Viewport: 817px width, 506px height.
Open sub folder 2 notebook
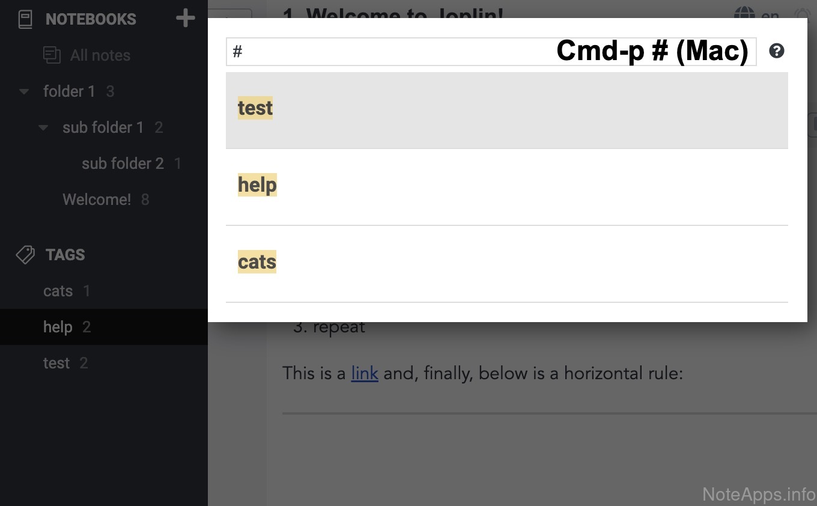point(123,163)
